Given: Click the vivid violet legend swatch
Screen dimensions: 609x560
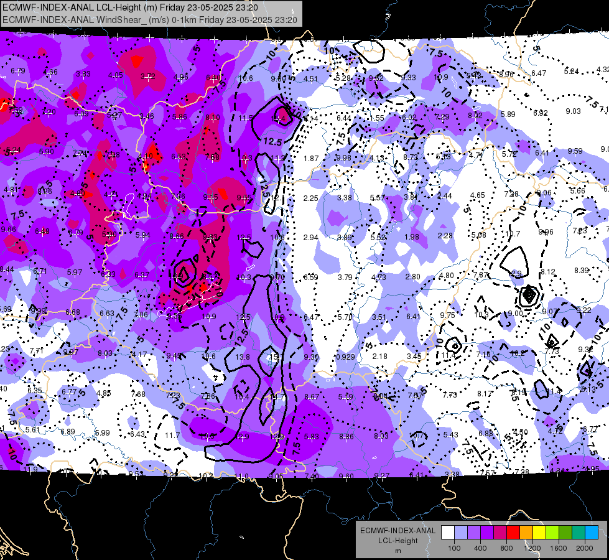Looking at the screenshot, I should point(487,533).
